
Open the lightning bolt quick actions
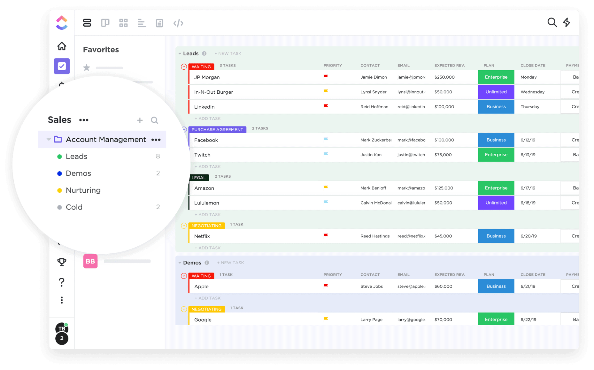coord(566,22)
